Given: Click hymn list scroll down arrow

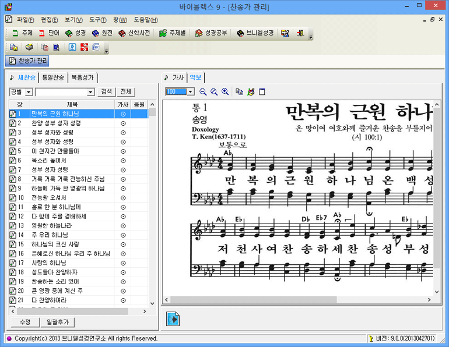Looking at the screenshot, I should (152, 304).
